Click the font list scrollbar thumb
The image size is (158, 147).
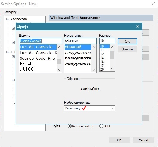(59, 61)
